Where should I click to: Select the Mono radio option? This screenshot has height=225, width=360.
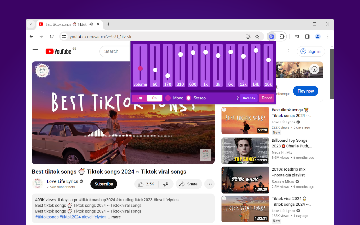point(168,98)
